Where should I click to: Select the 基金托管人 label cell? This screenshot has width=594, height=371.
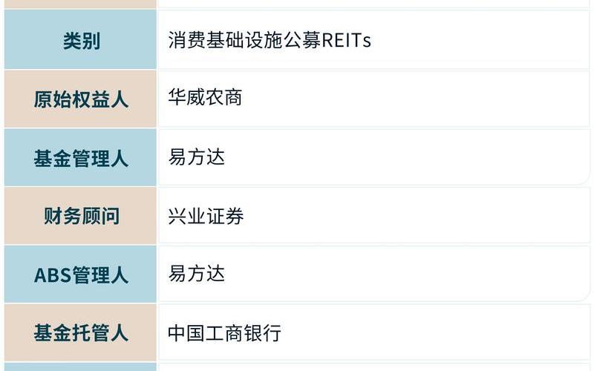pyautogui.click(x=80, y=333)
